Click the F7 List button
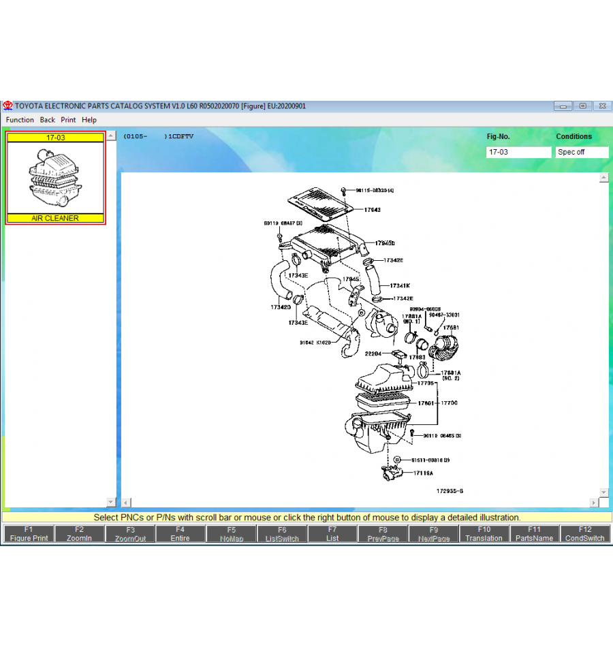Screen dimensions: 613x647 click(332, 534)
